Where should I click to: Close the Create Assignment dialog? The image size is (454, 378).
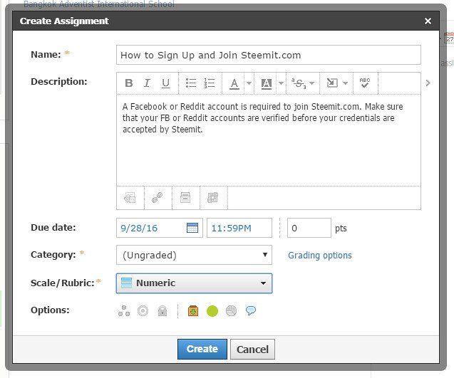pyautogui.click(x=428, y=21)
